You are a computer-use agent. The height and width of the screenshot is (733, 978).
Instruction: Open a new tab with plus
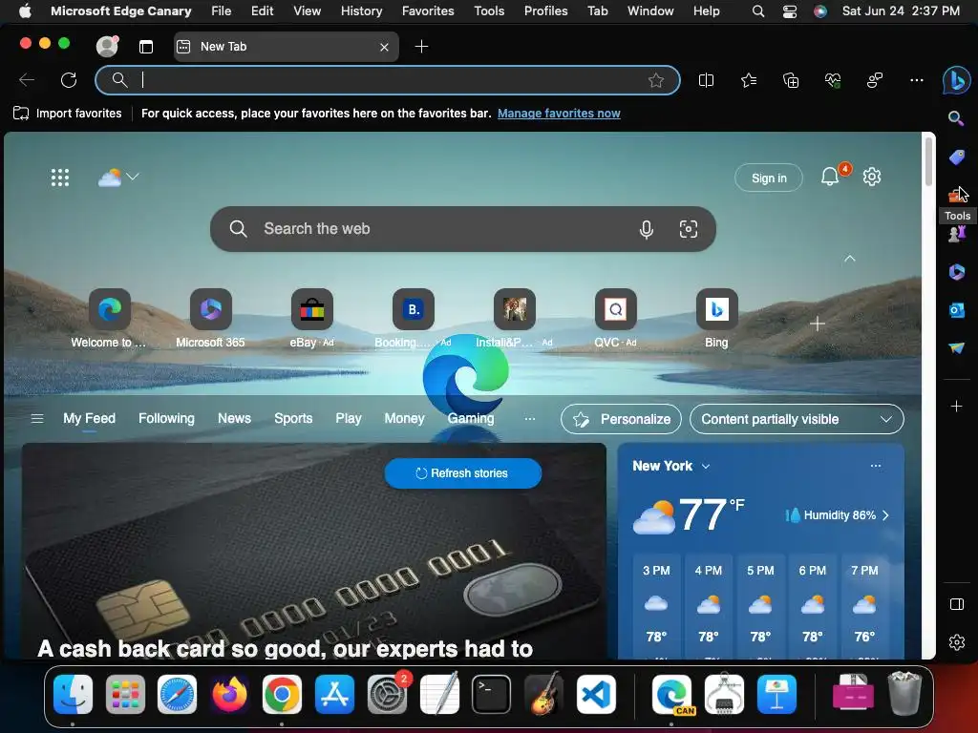pos(421,47)
